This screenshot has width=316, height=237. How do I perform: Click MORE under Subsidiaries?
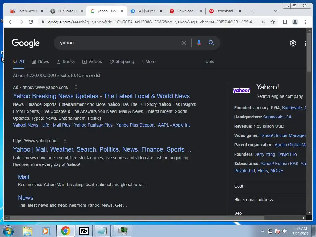pos(277,171)
